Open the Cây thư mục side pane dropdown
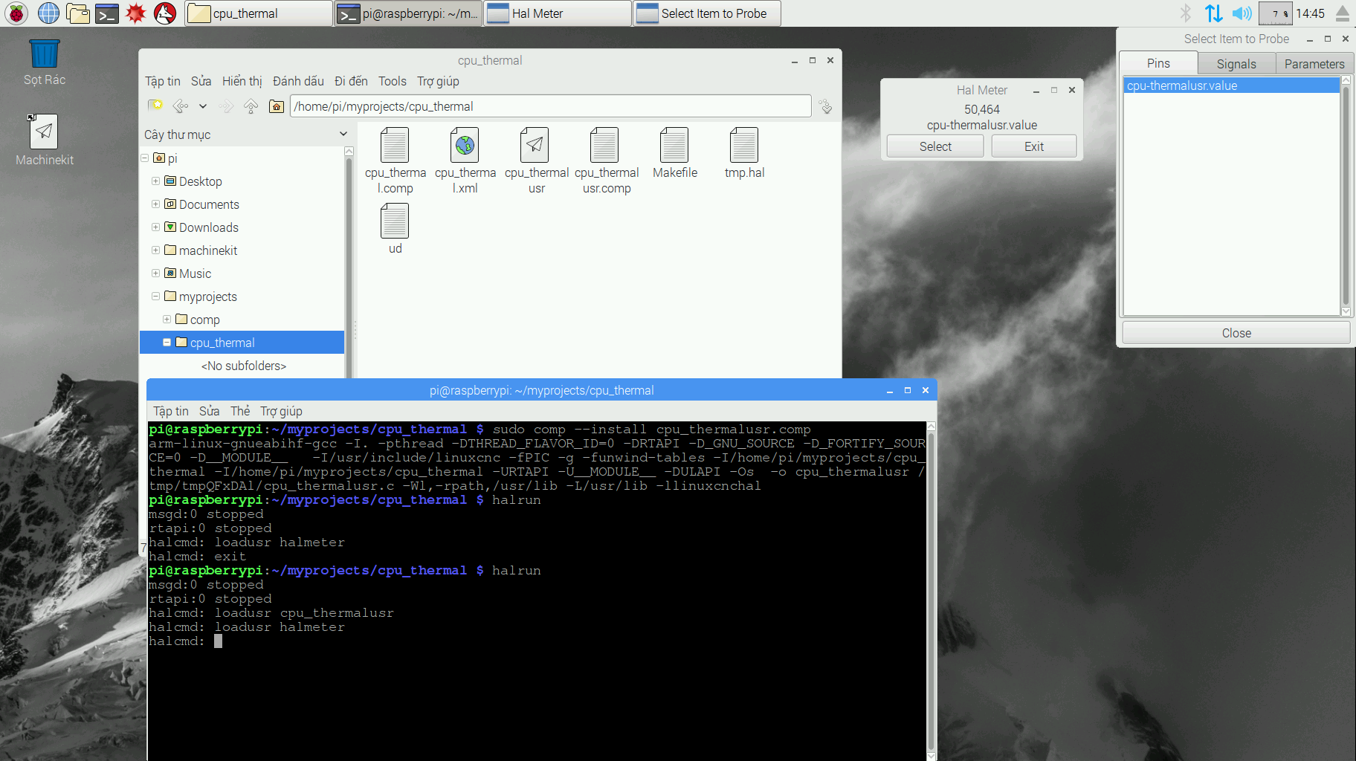 [343, 135]
